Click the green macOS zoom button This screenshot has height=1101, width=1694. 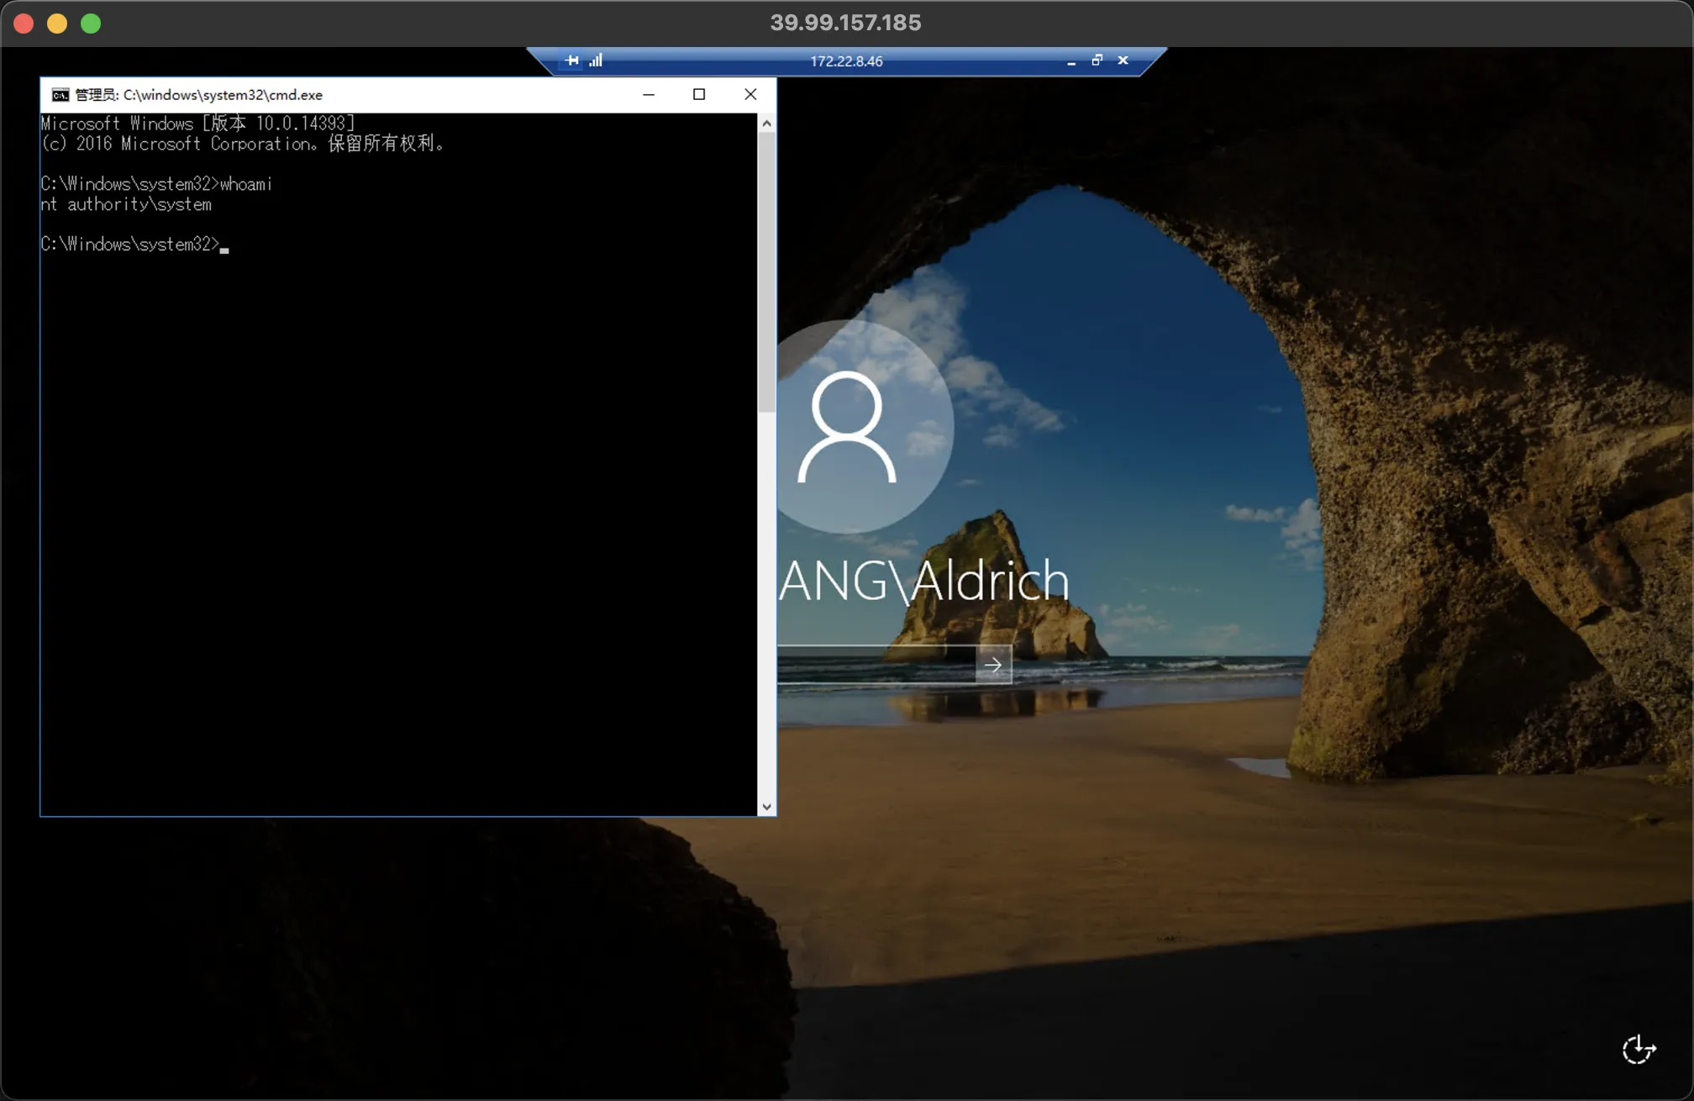pyautogui.click(x=91, y=24)
